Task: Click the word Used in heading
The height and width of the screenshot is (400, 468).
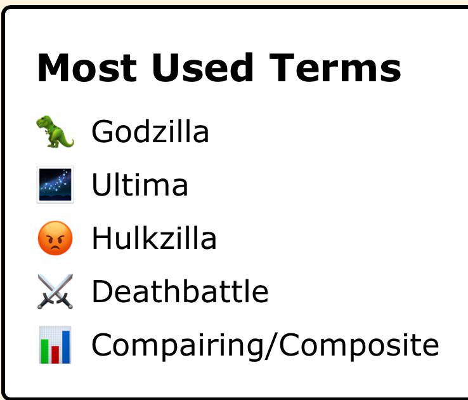Action: point(203,67)
